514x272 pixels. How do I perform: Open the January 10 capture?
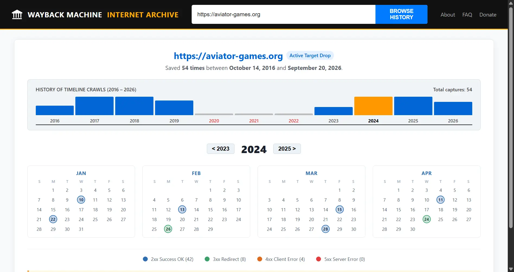[x=81, y=200]
